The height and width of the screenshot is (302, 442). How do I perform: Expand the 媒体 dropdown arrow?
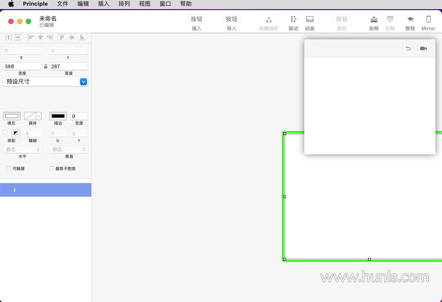point(39,116)
